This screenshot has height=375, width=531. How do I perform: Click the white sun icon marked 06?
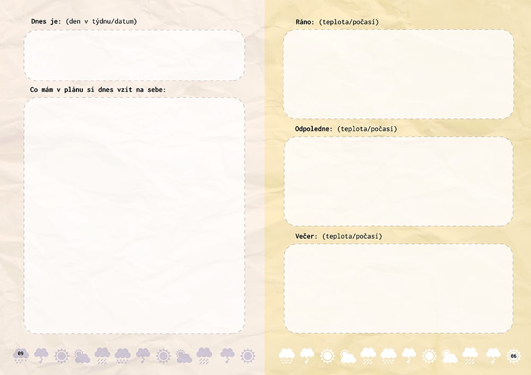coord(513,356)
